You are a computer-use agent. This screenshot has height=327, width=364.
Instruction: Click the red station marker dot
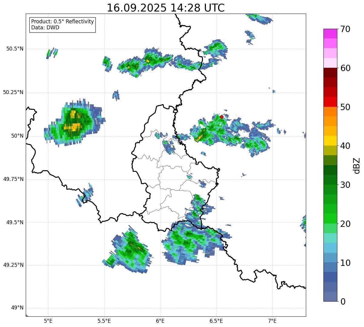tap(222, 117)
